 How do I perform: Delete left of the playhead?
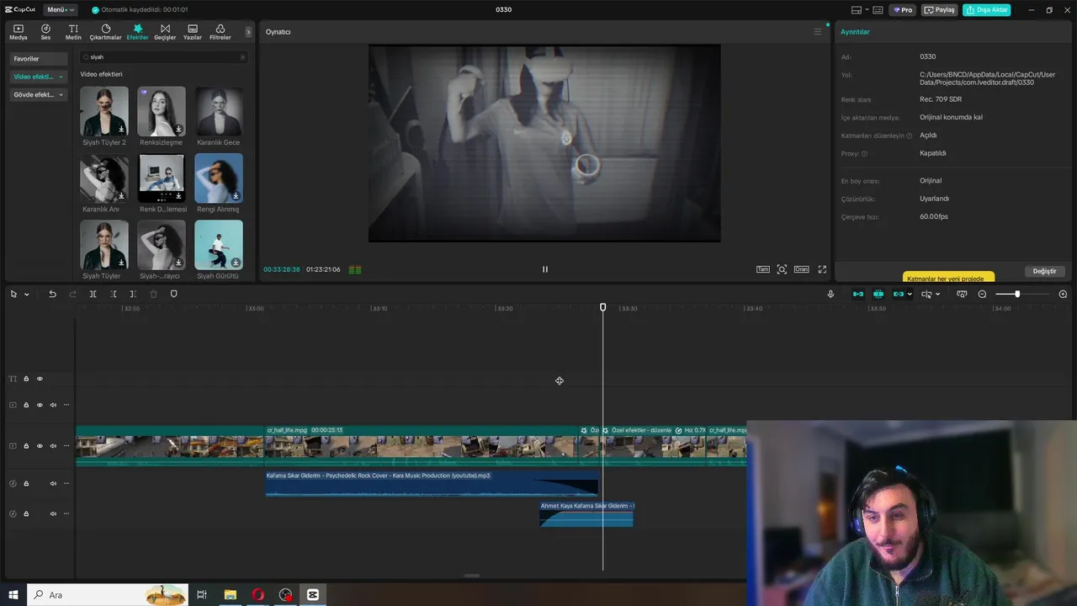pos(113,294)
